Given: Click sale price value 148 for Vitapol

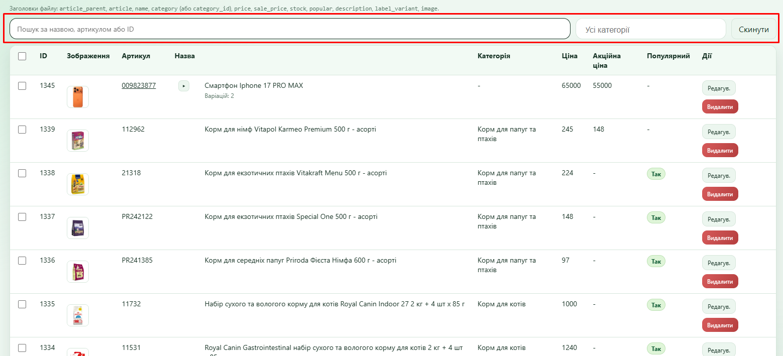Looking at the screenshot, I should tap(598, 129).
